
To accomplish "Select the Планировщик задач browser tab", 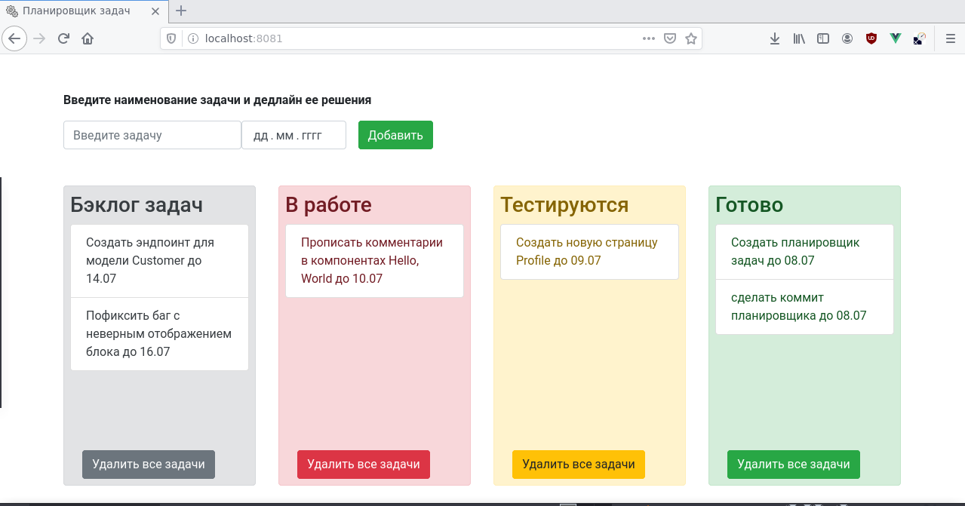I will [75, 11].
